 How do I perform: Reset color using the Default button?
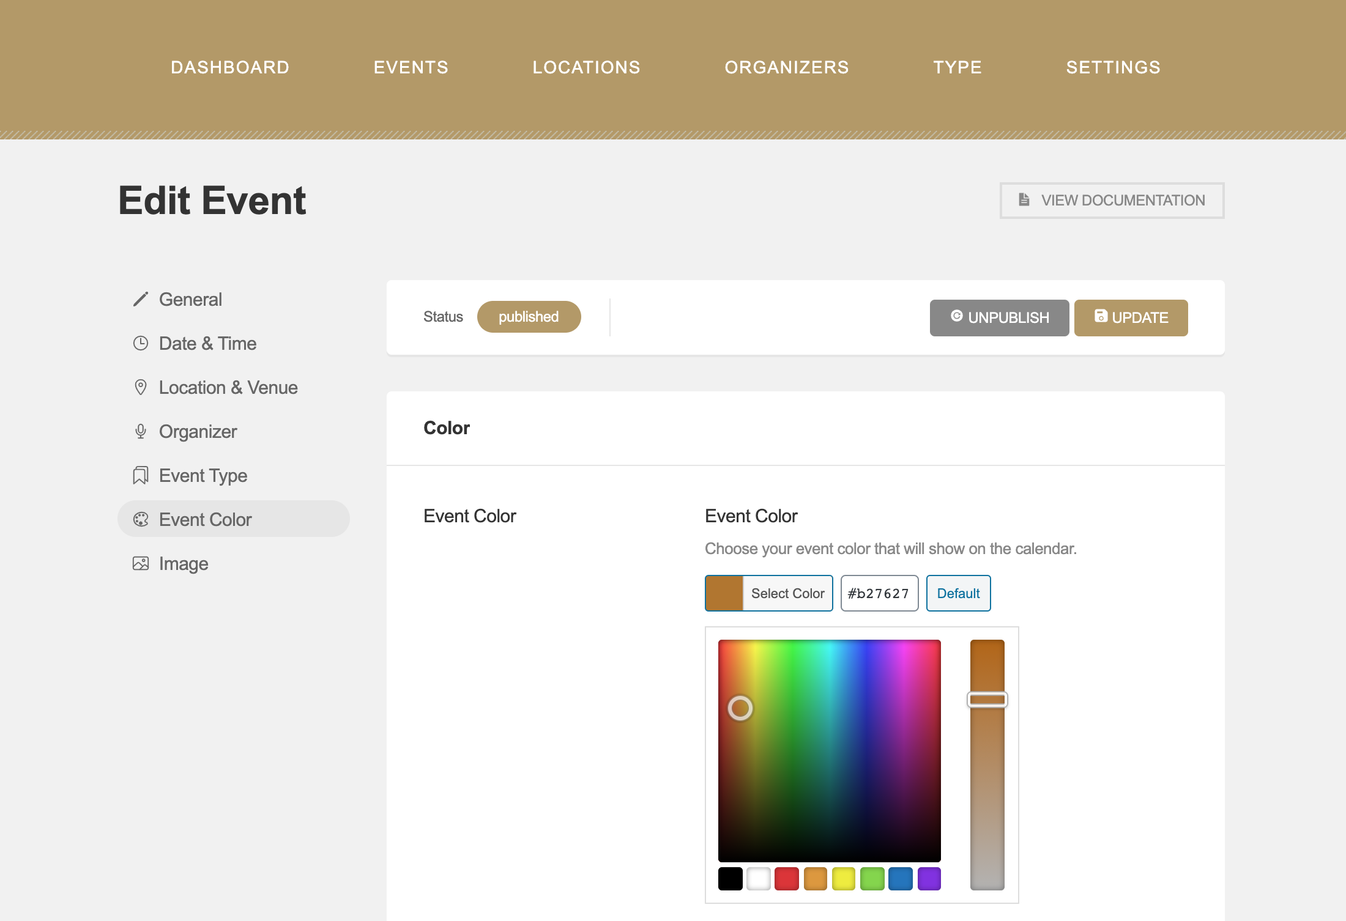(958, 593)
